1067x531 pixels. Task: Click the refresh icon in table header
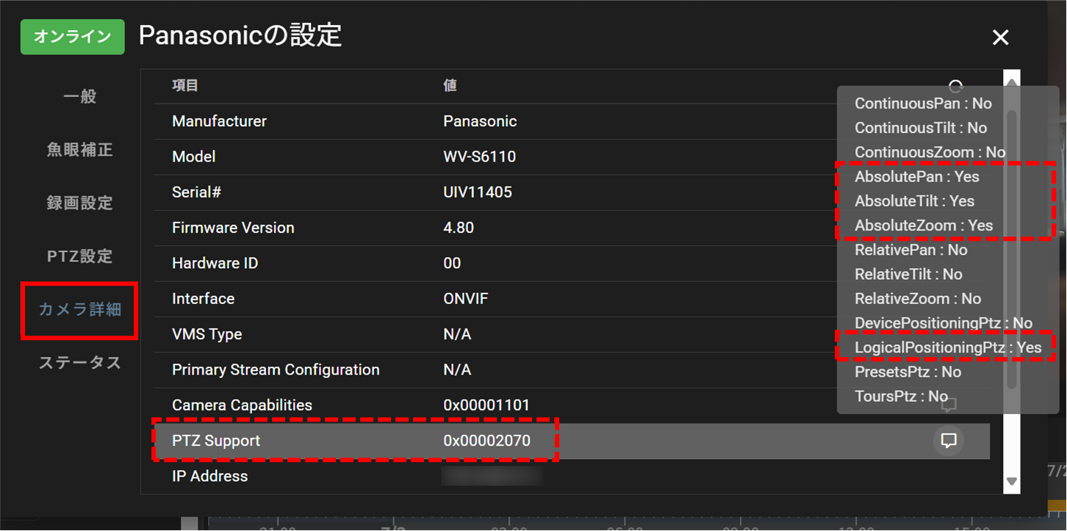(x=955, y=84)
